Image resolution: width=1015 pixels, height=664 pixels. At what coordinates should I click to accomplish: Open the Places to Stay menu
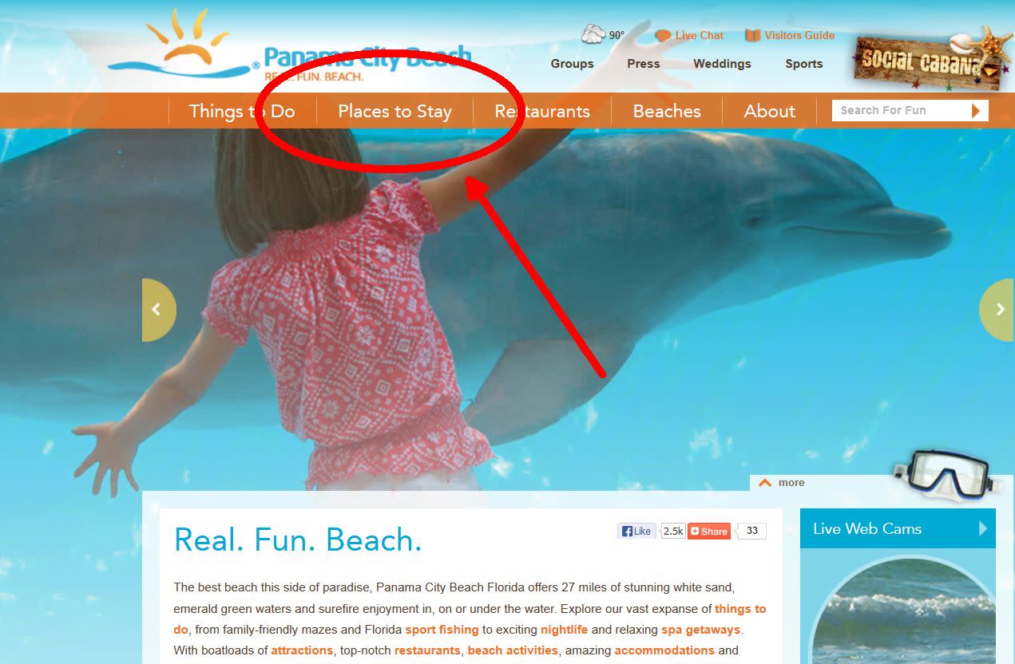[395, 111]
